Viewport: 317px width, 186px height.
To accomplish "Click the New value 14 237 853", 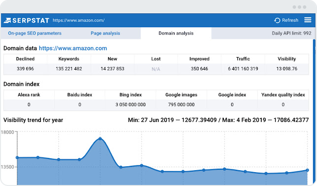I will pyautogui.click(x=113, y=69).
